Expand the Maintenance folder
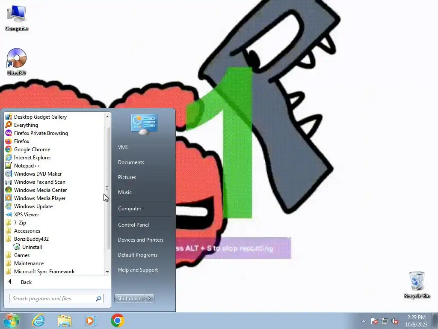The height and width of the screenshot is (329, 438). pyautogui.click(x=24, y=263)
